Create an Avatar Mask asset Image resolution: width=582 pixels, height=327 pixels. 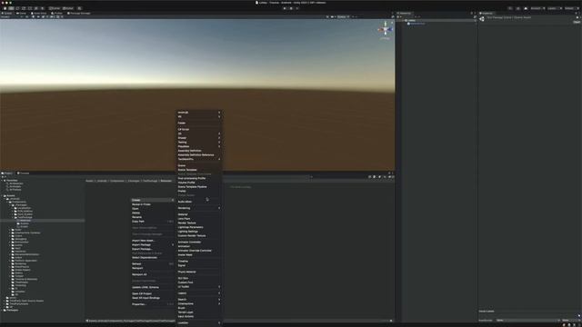199,254
